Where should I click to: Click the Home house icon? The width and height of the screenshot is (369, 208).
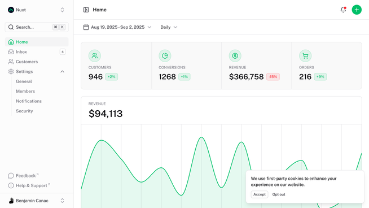(x=11, y=42)
